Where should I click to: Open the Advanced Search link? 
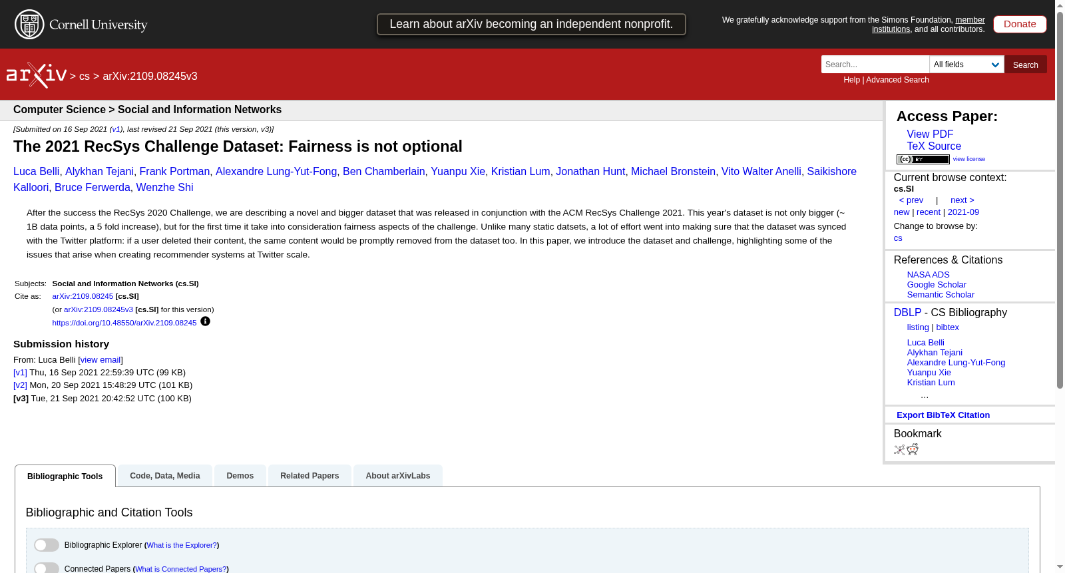click(897, 80)
